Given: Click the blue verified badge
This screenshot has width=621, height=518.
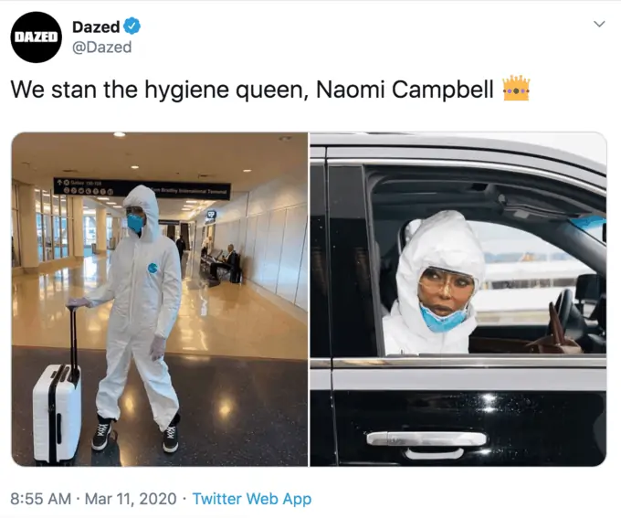Looking at the screenshot, I should click(132, 26).
